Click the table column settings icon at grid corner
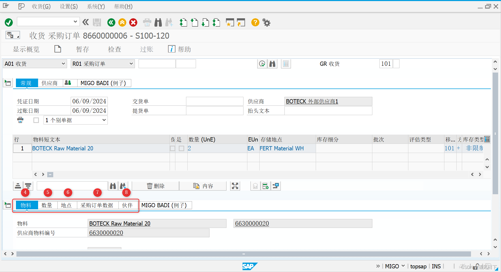501x272 pixels. pos(487,139)
